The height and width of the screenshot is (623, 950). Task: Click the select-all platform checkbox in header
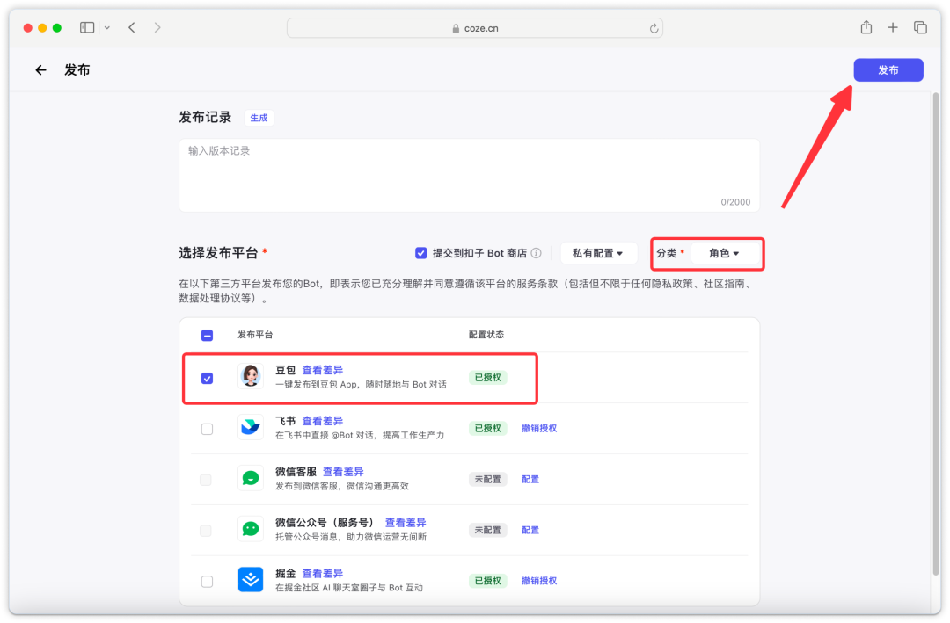click(x=207, y=335)
